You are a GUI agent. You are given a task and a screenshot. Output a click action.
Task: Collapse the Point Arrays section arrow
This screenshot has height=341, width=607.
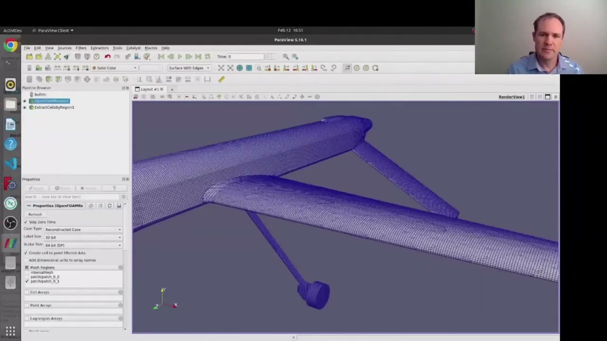point(120,305)
